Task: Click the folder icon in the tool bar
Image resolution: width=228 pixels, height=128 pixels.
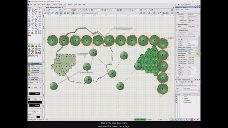Action: tap(160, 13)
